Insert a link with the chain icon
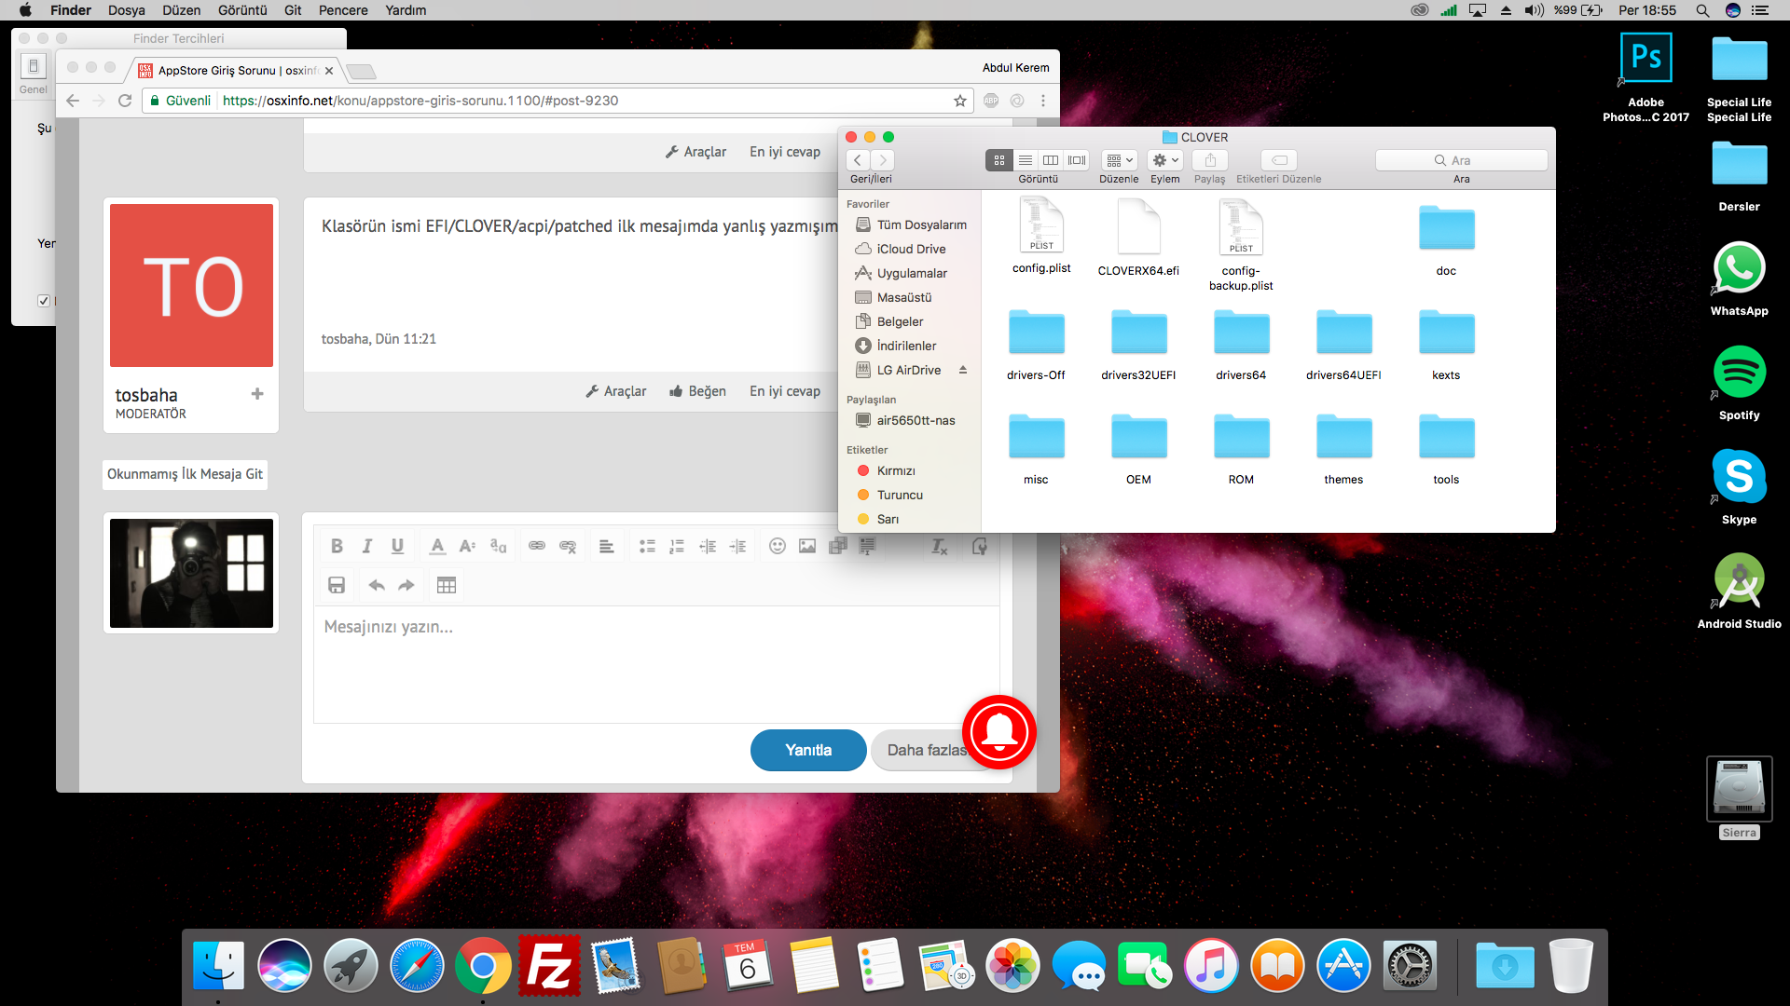 pyautogui.click(x=537, y=547)
